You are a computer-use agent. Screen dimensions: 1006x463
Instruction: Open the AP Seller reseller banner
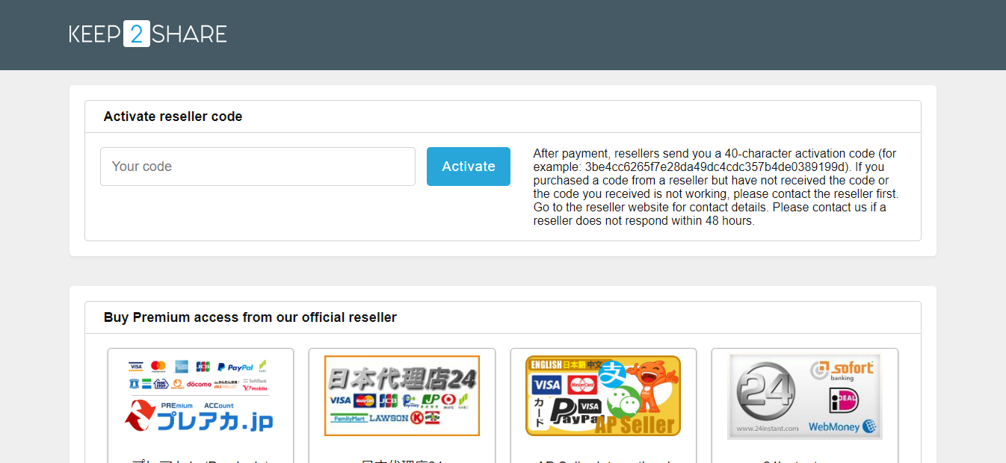click(x=603, y=396)
